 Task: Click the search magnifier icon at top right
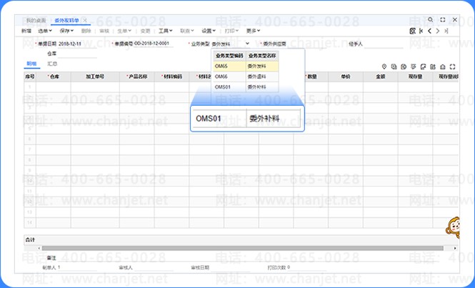tap(430, 19)
